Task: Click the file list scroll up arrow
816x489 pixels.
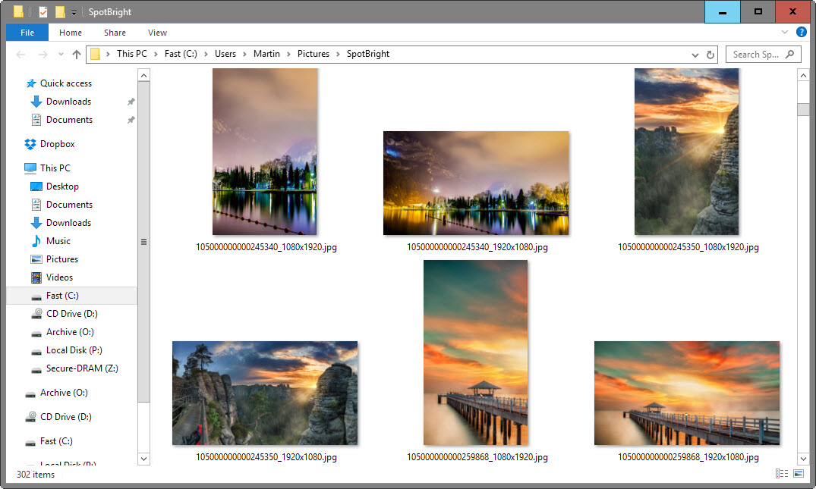Action: pos(803,75)
